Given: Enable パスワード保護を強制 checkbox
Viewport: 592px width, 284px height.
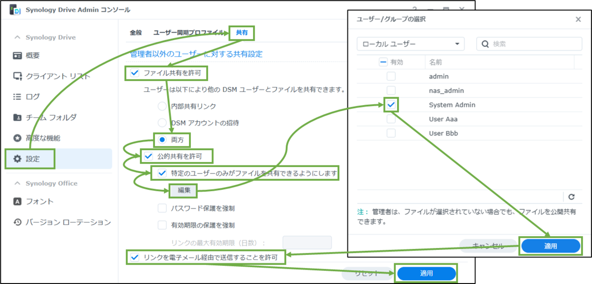Looking at the screenshot, I should tap(162, 208).
